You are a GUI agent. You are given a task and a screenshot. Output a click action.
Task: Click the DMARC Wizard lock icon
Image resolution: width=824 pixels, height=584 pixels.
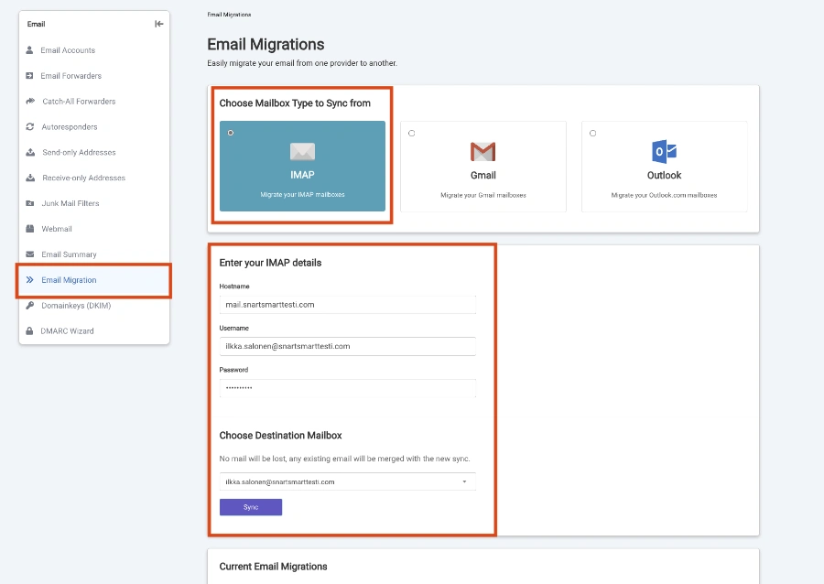pos(29,330)
